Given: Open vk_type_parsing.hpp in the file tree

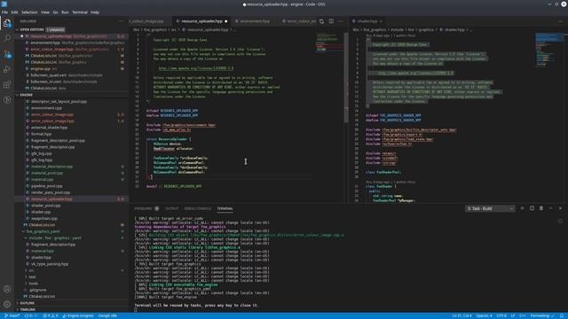Looking at the screenshot, I should click(x=50, y=264).
